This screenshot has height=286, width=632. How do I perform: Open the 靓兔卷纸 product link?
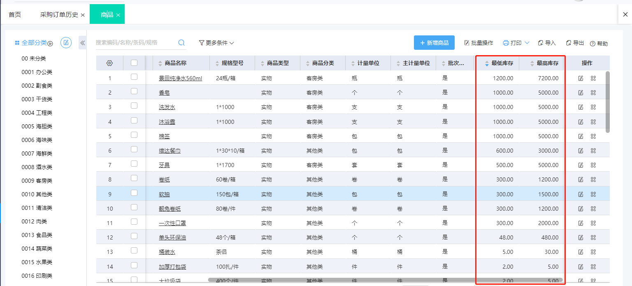[x=170, y=209]
